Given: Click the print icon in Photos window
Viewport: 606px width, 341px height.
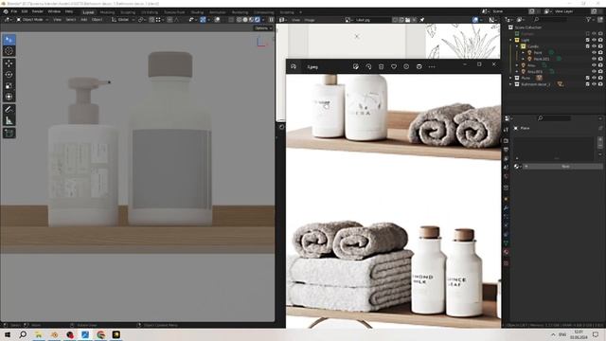Looking at the screenshot, I should point(419,66).
